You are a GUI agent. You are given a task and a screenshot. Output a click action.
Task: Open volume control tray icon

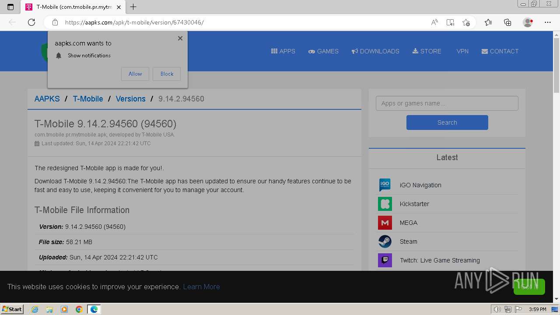[497, 309]
